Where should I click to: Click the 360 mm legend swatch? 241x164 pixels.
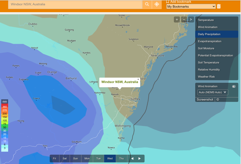tap(5, 107)
